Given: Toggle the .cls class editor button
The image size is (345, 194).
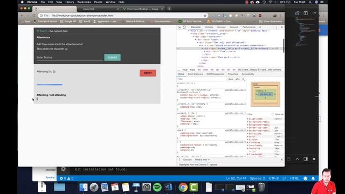Looking at the screenshot, I should pyautogui.click(x=237, y=79).
